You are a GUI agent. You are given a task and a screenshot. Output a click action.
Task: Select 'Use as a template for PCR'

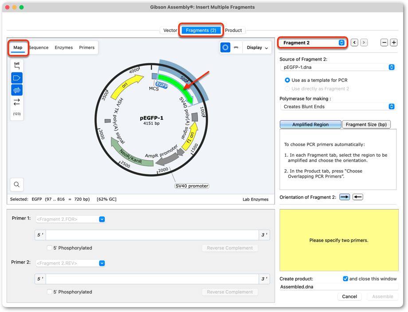click(287, 80)
